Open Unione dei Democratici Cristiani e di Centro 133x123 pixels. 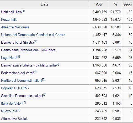click(33, 35)
